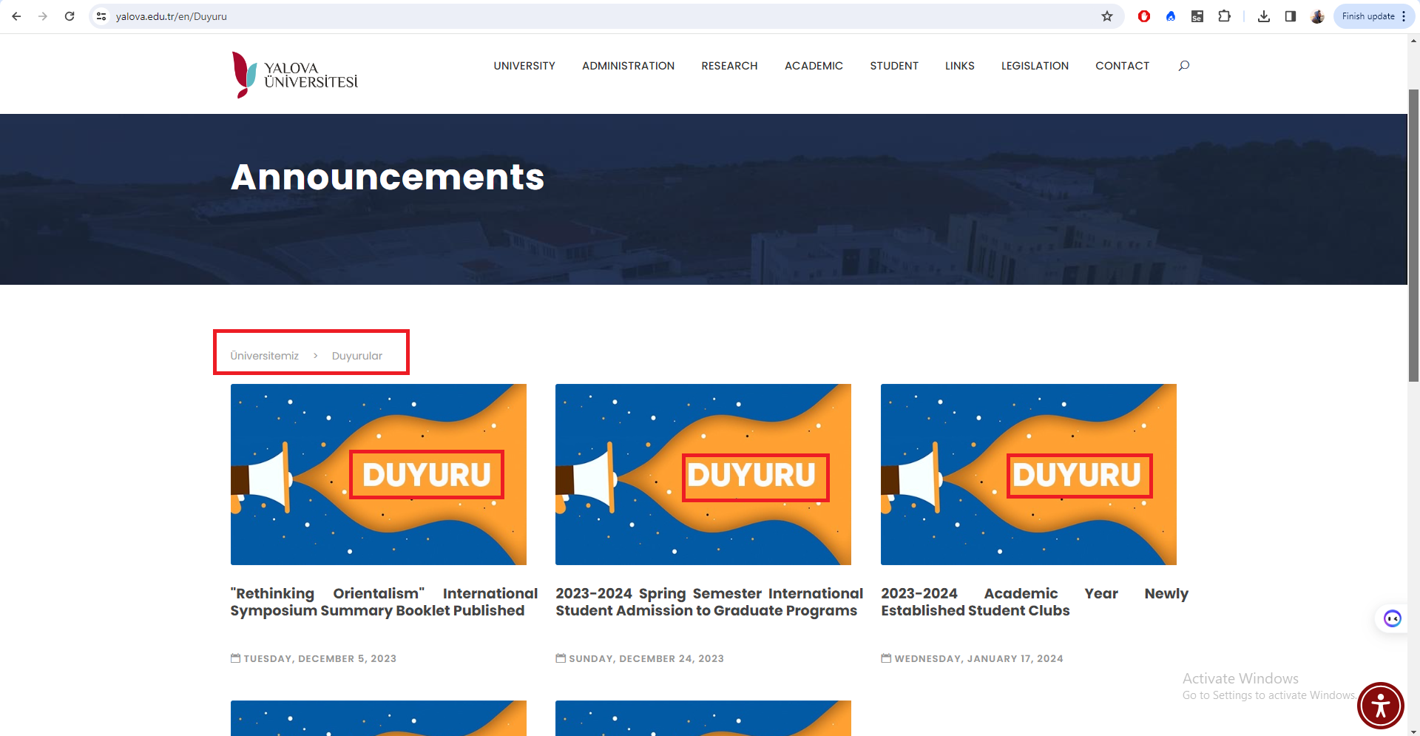Open the chatbot assistant floating icon
This screenshot has width=1420, height=736.
[1392, 618]
